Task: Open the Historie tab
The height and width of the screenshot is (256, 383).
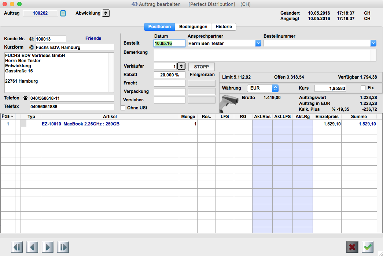Action: (x=224, y=27)
